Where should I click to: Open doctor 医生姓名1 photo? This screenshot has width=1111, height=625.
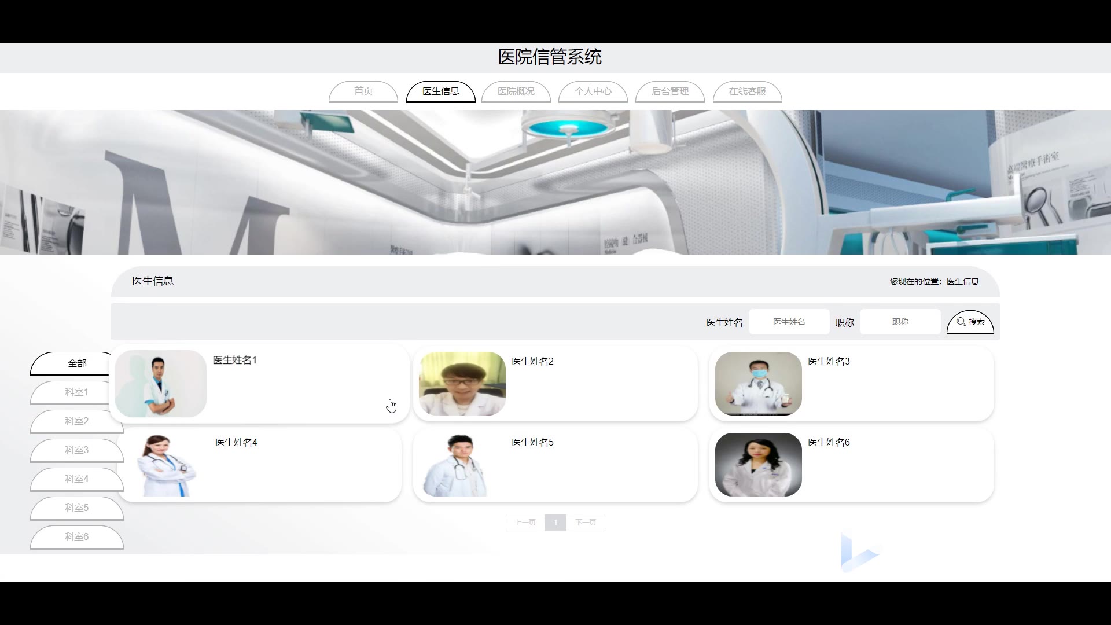(x=161, y=383)
